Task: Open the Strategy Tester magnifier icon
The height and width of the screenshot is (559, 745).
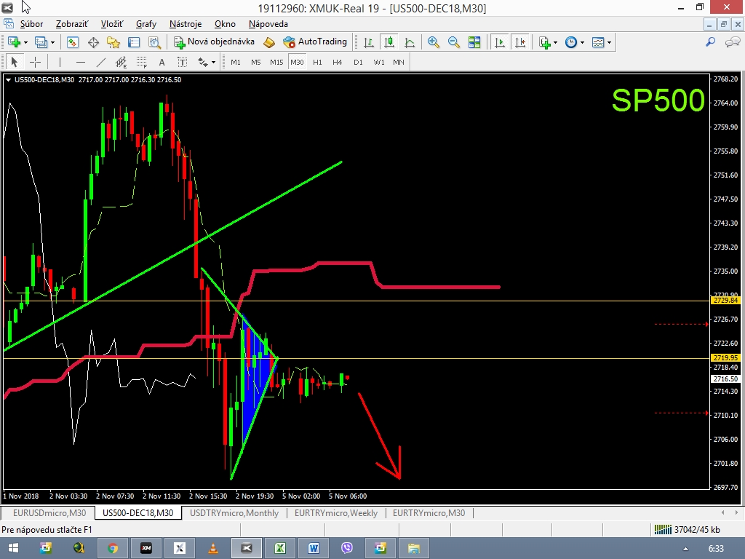Action: pyautogui.click(x=154, y=41)
